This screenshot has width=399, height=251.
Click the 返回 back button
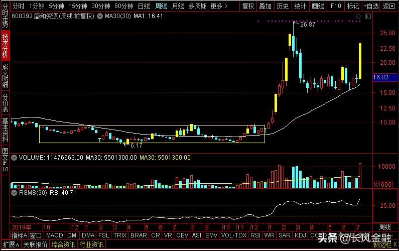click(x=389, y=6)
